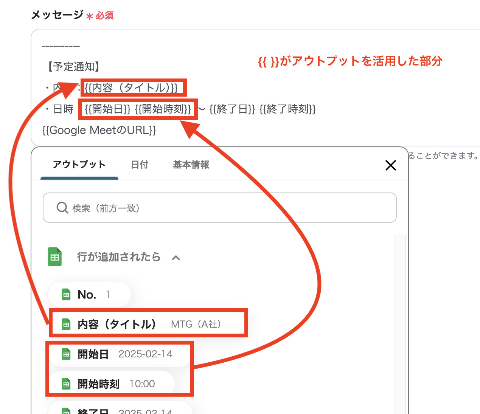Click the magnifier search icon
Image resolution: width=480 pixels, height=414 pixels.
click(62, 208)
